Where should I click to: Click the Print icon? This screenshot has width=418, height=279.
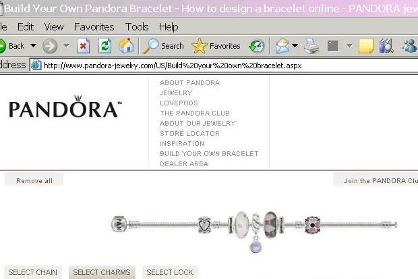311,46
